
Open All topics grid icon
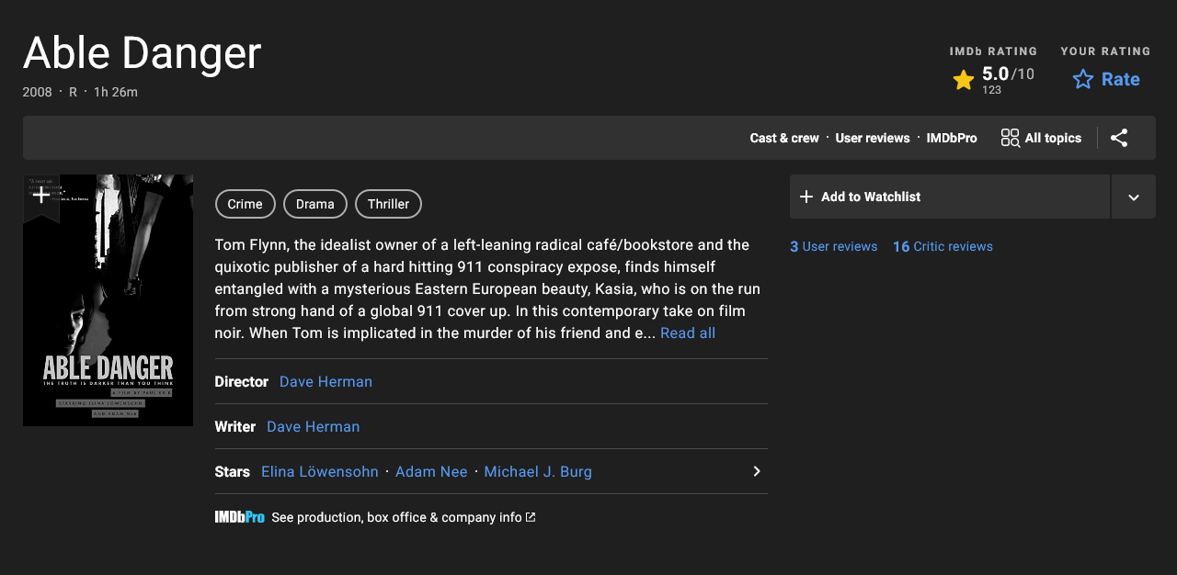coord(1011,138)
